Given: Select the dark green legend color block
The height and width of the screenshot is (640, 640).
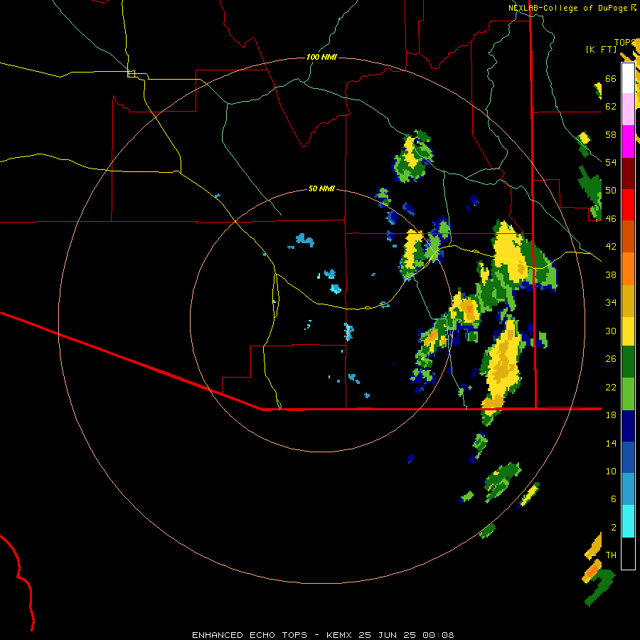Looking at the screenshot, I should 628,362.
